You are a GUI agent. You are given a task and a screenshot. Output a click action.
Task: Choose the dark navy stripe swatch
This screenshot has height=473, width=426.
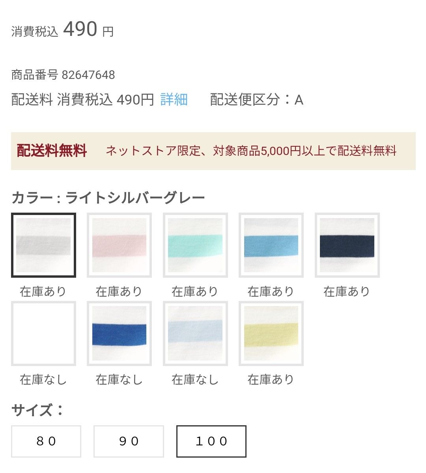[347, 245]
